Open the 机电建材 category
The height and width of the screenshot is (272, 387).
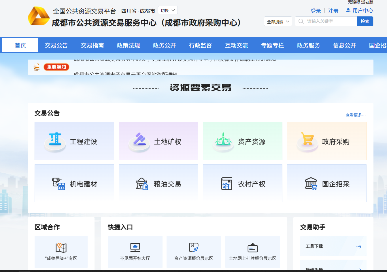point(74,183)
